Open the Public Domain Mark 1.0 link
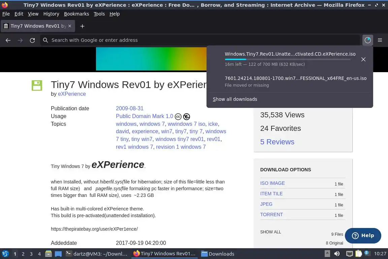The image size is (388, 259). (x=144, y=116)
